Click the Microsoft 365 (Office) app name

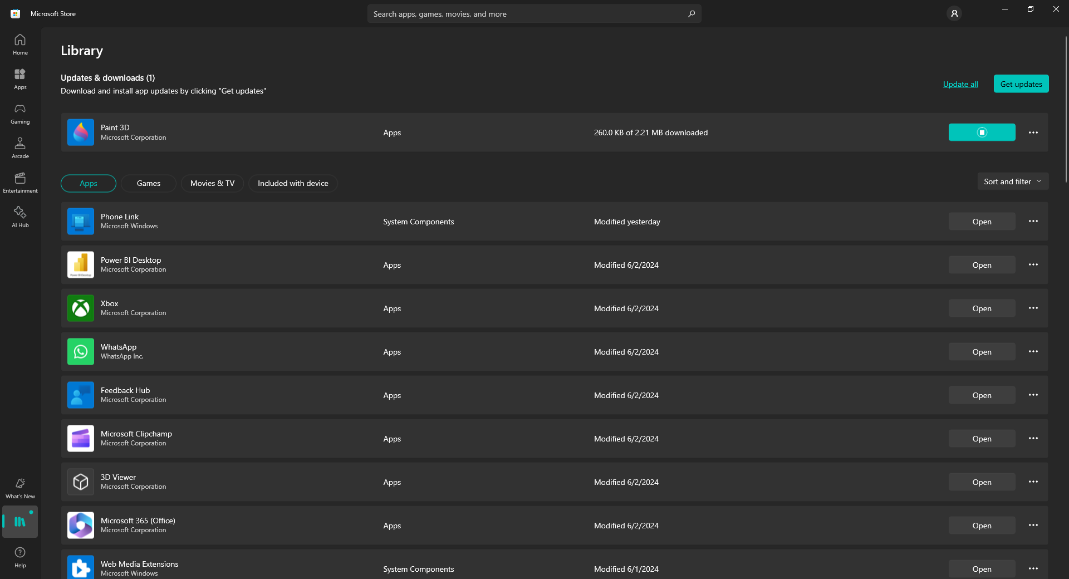138,521
